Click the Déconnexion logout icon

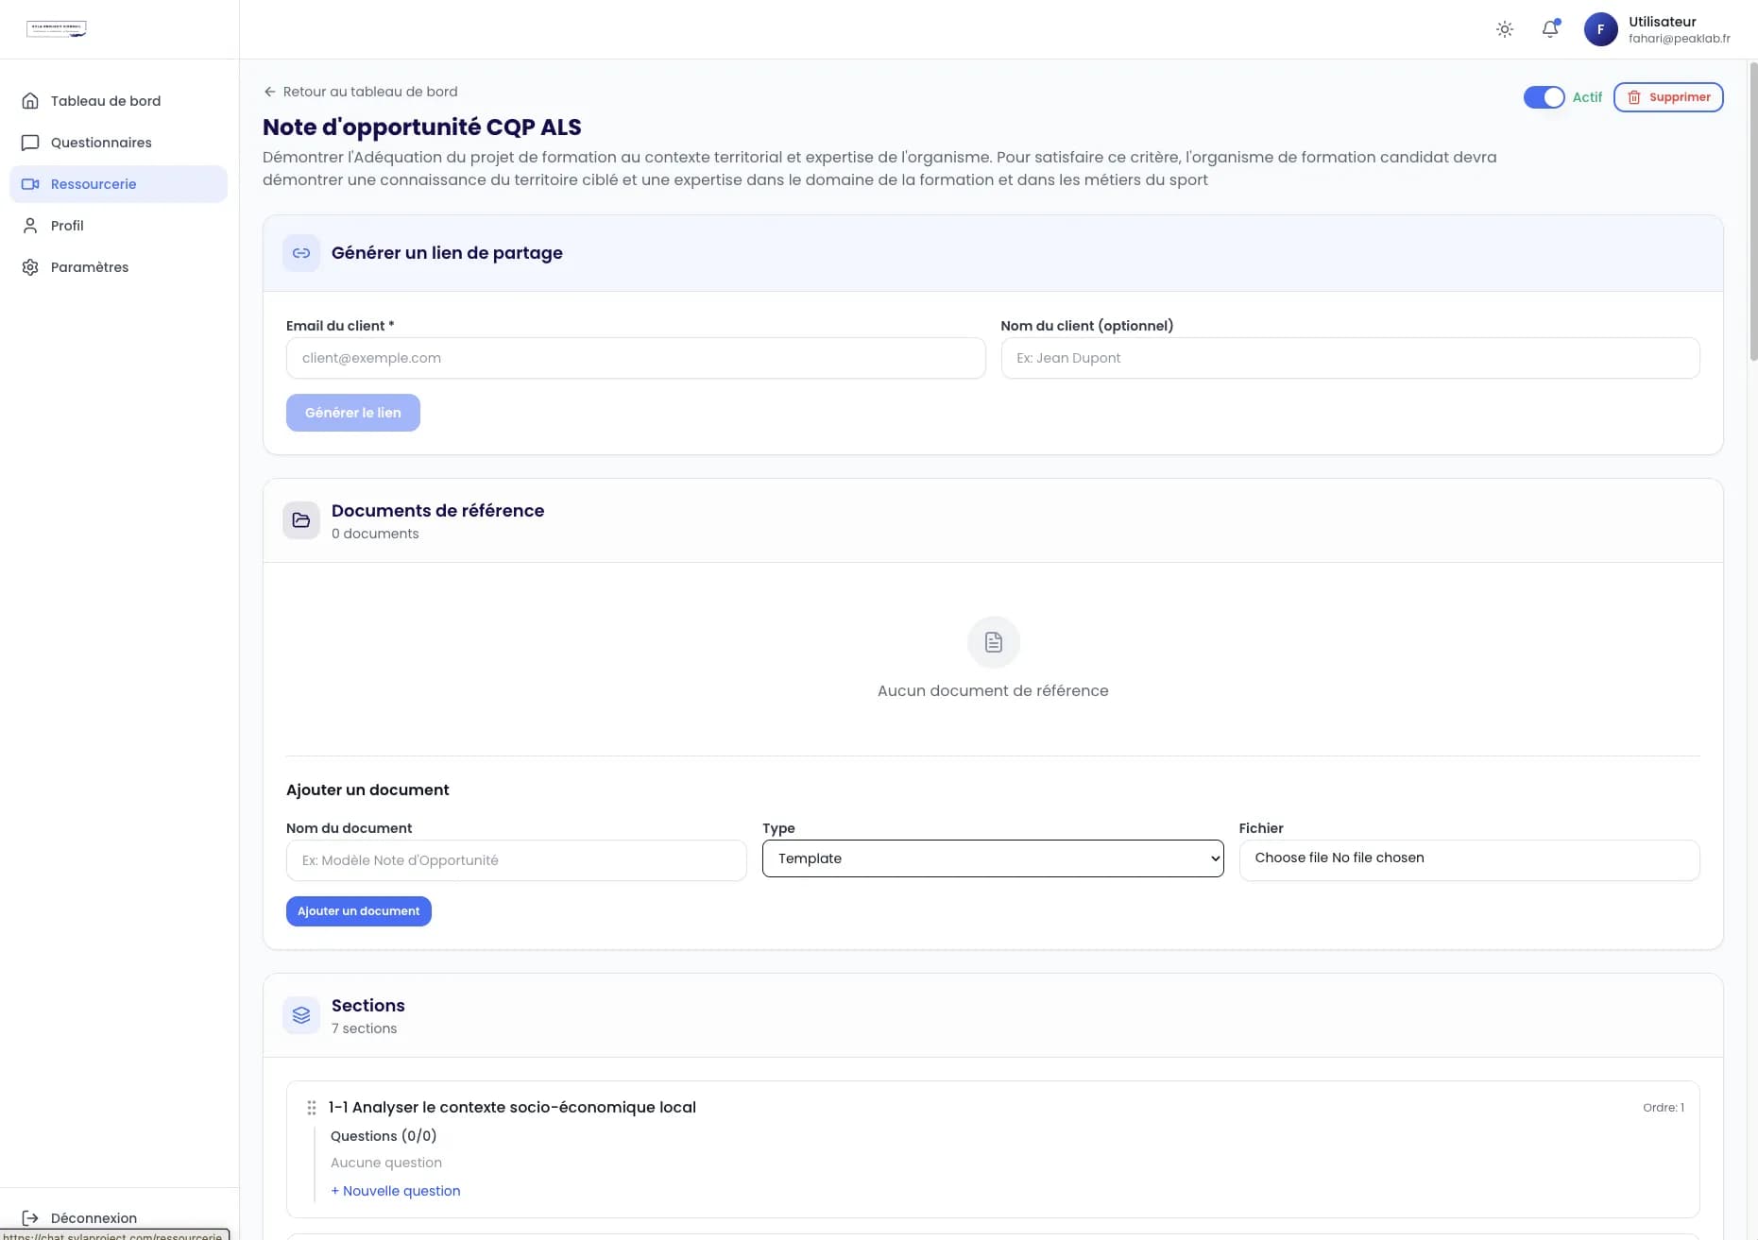[x=31, y=1218]
